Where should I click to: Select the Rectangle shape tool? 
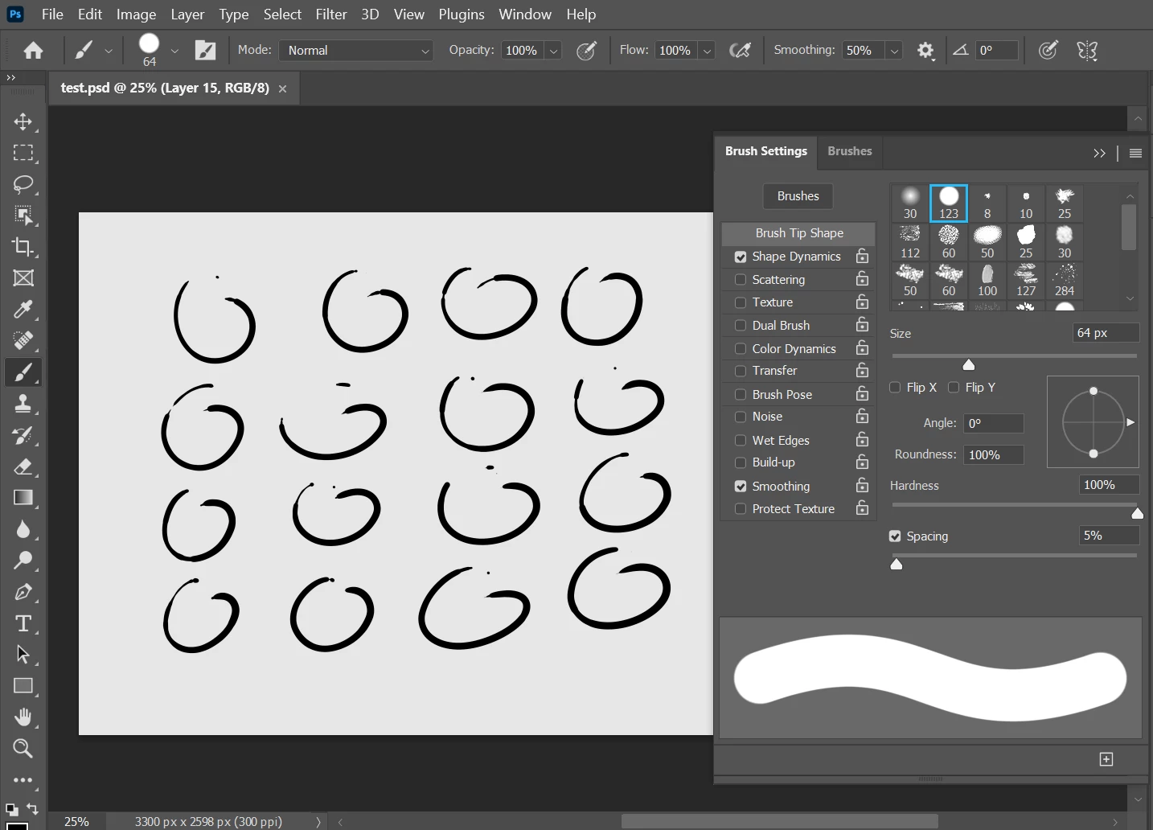[23, 686]
